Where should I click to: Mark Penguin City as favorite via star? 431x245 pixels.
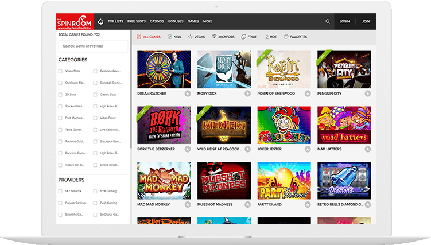click(x=367, y=94)
